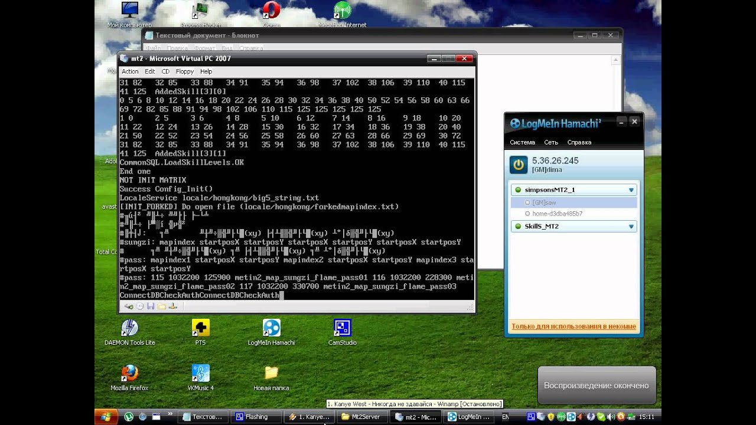The image size is (756, 425).
Task: Open the CD menu in Virtual PC
Action: (165, 71)
